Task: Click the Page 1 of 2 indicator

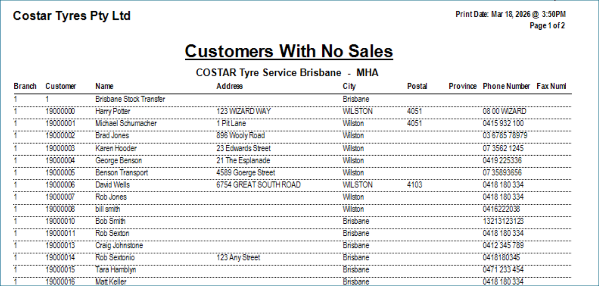Action: tap(547, 26)
